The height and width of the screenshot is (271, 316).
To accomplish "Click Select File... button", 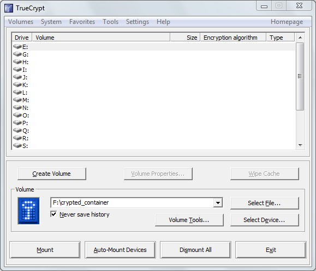I will (264, 203).
